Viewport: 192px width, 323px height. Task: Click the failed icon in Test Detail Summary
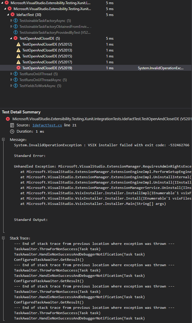pos(8,119)
